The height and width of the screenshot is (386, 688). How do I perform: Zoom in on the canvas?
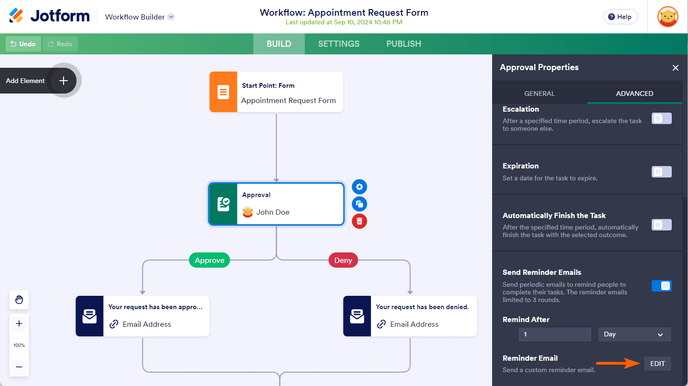19,323
